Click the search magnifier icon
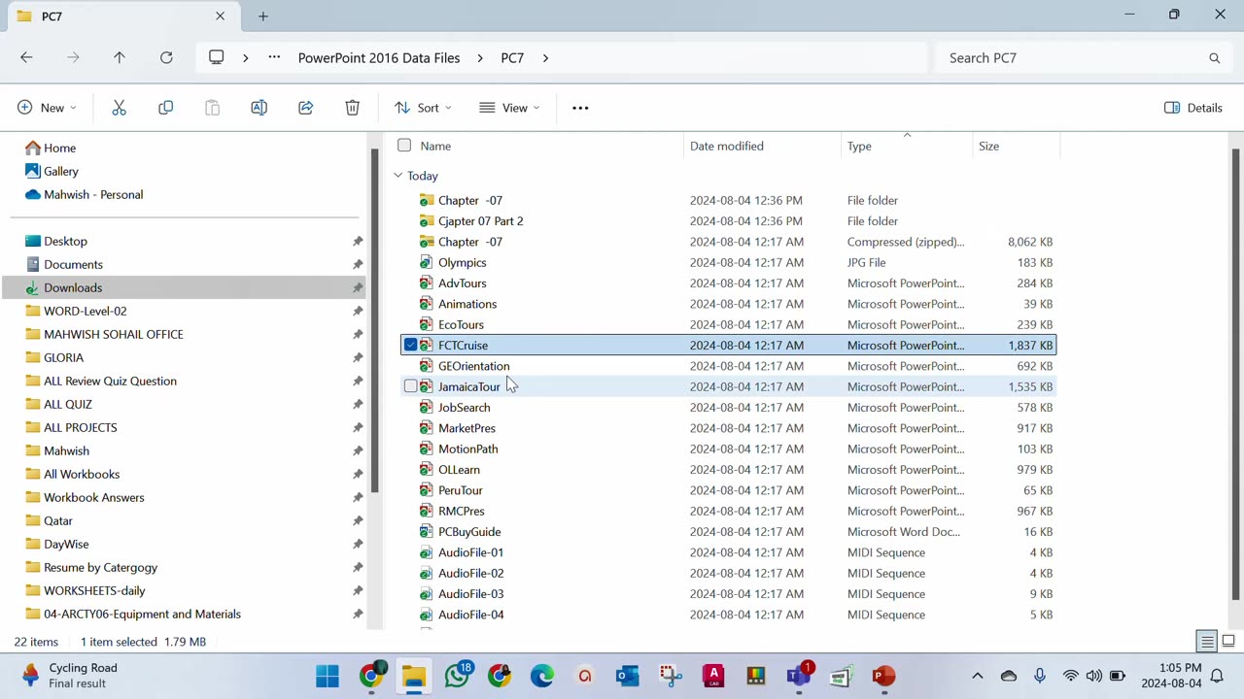The height and width of the screenshot is (699, 1244). point(1214,58)
